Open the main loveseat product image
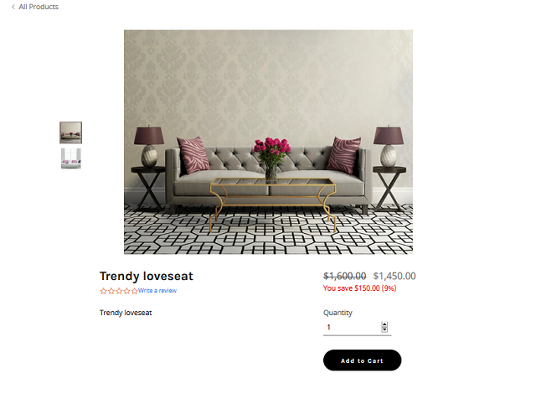 268,142
